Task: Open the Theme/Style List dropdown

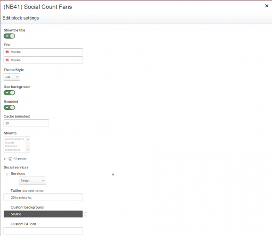Action: 12,77
